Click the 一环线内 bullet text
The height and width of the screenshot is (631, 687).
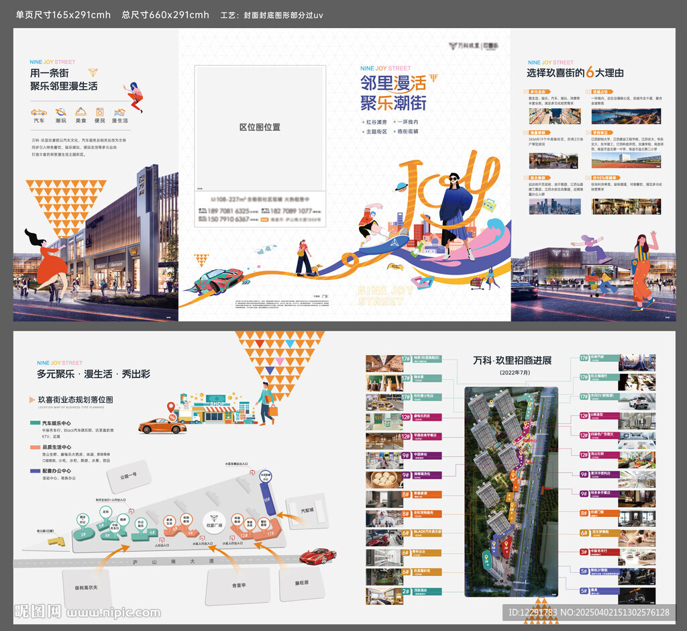[407, 122]
